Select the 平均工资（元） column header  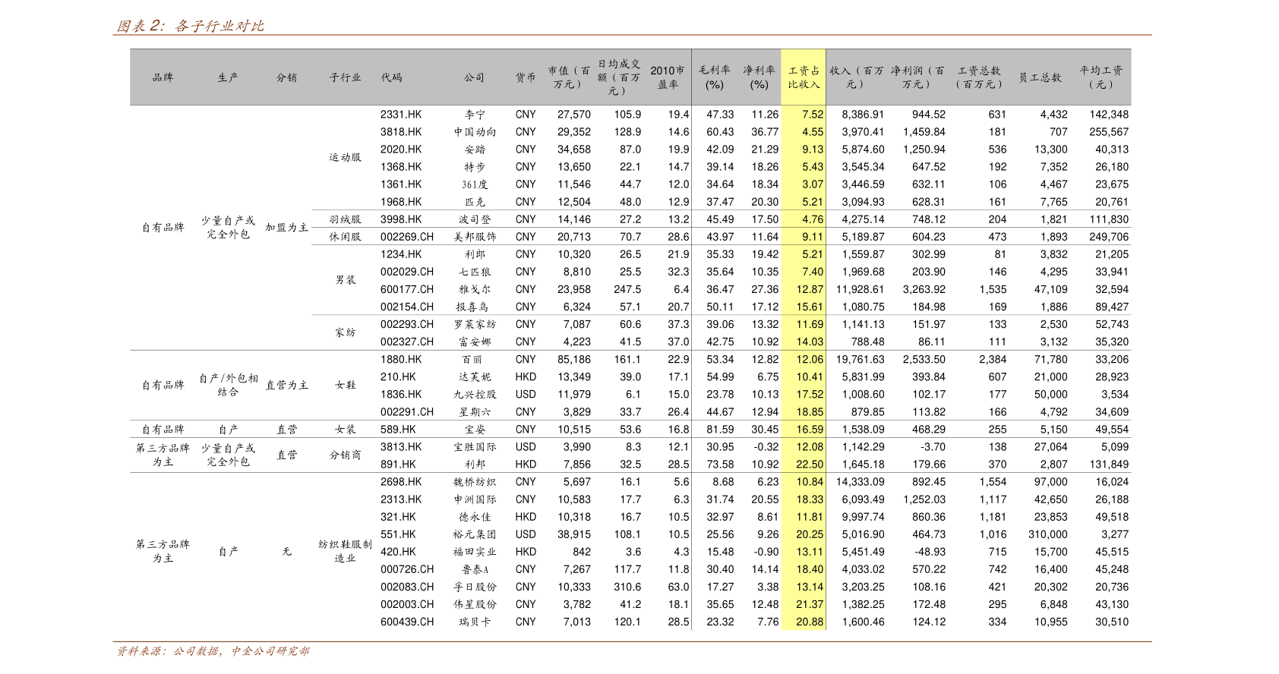[1101, 77]
